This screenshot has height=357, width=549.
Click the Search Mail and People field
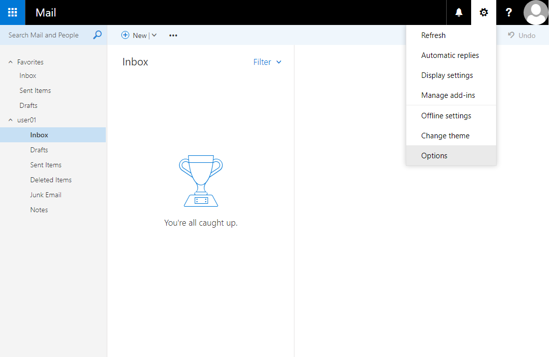click(43, 35)
